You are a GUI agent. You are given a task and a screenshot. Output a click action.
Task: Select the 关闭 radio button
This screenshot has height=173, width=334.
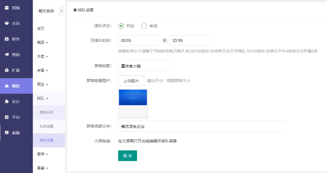pyautogui.click(x=144, y=26)
